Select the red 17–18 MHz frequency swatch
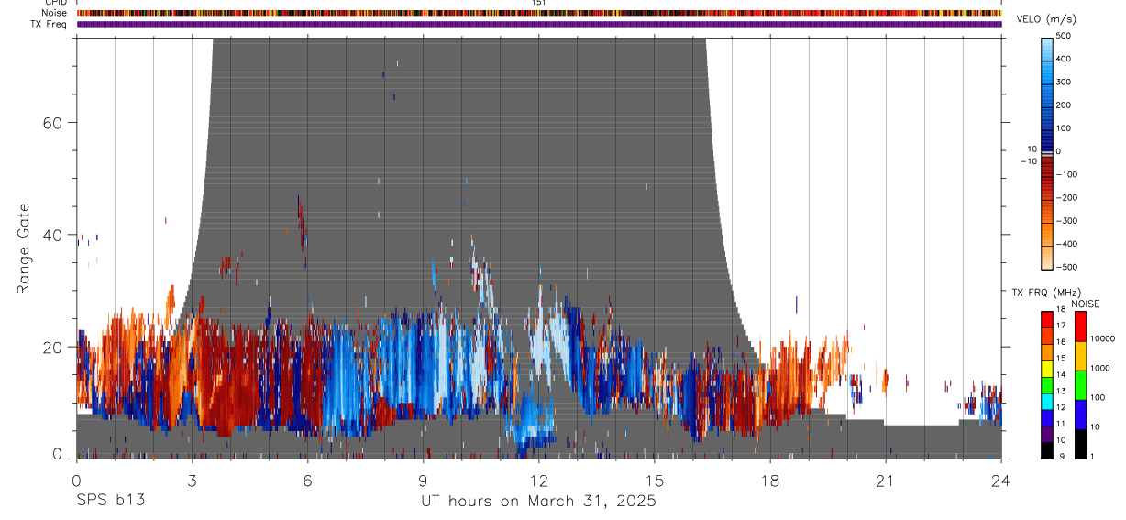Screen dimensions: 1126x520 pos(1047,319)
